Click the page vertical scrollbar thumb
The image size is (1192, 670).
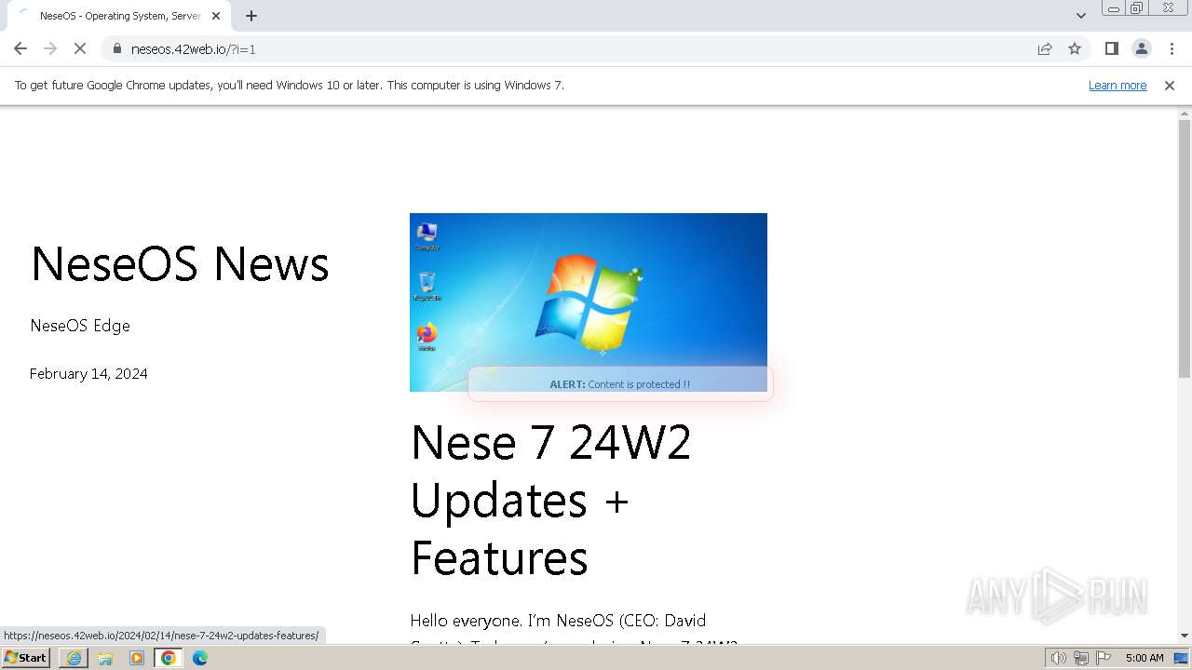pos(1185,248)
